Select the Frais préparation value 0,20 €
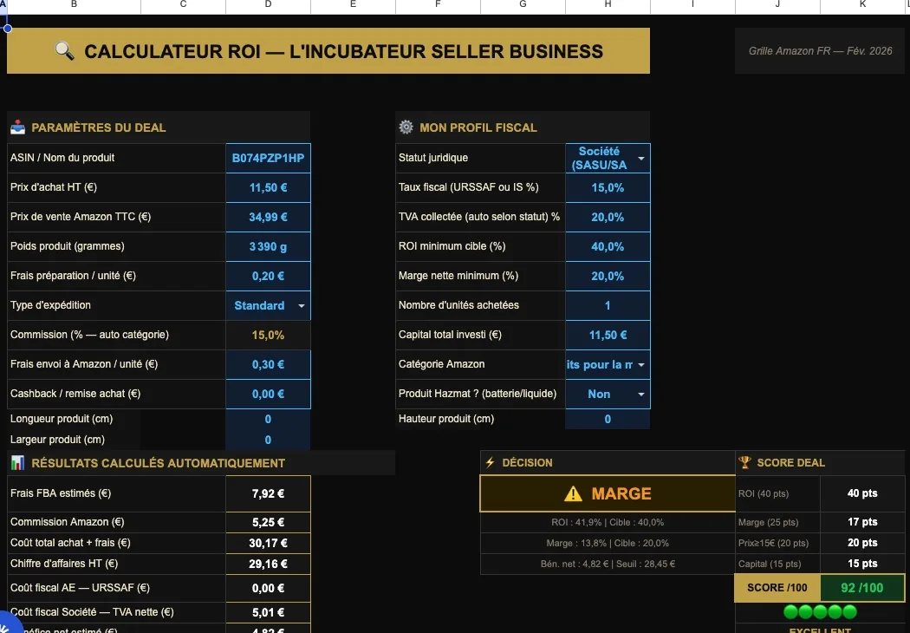The width and height of the screenshot is (910, 633). pos(268,276)
